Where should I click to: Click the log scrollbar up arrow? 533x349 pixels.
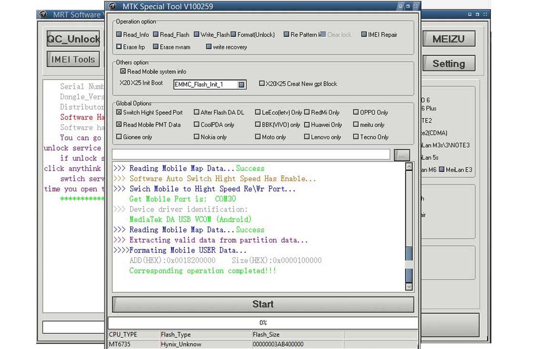click(409, 166)
